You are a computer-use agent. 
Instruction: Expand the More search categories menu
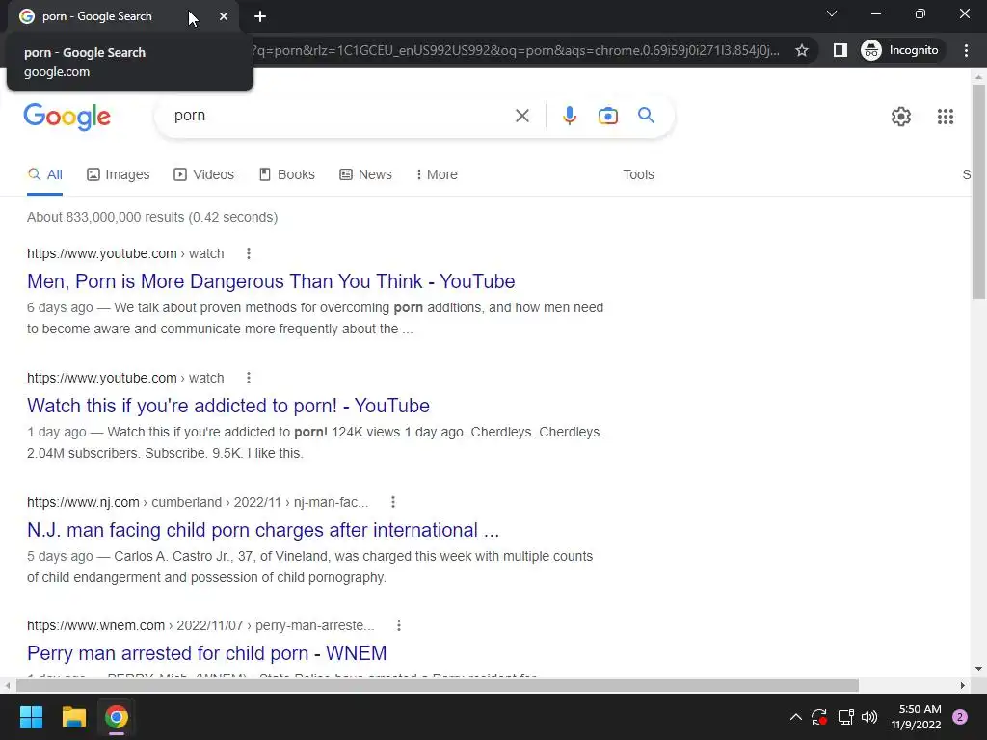pos(437,175)
